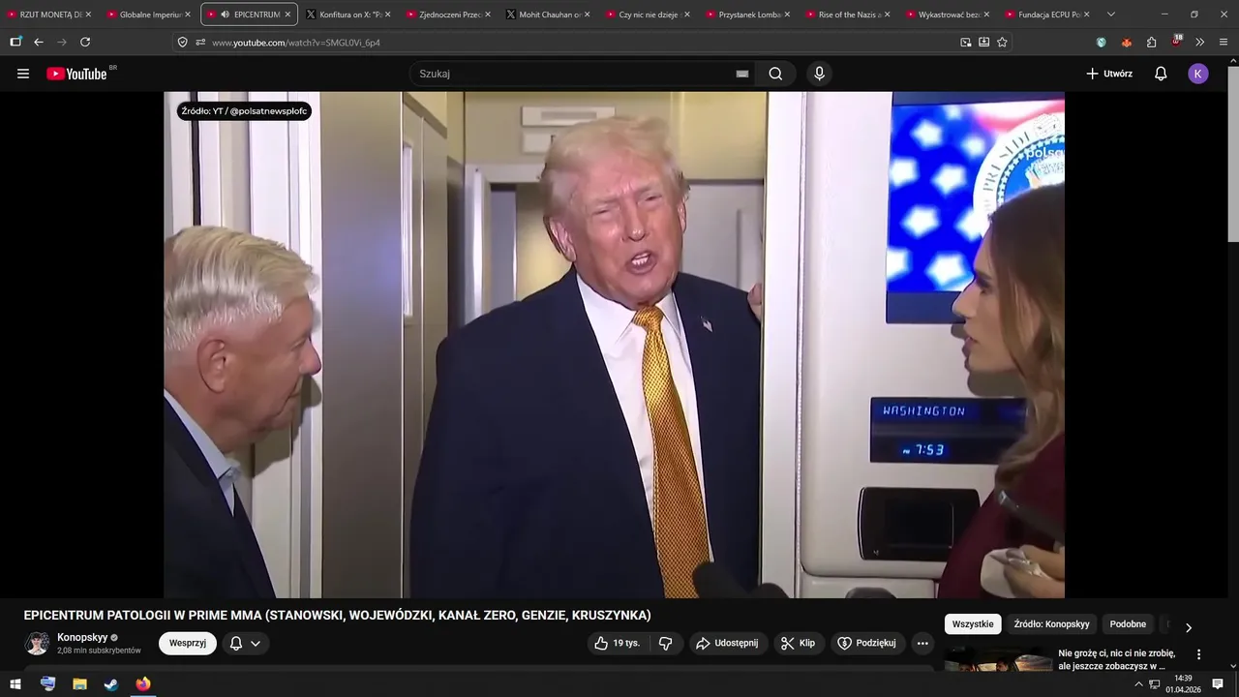Click the Utwórz create button
The width and height of the screenshot is (1239, 697).
tap(1109, 74)
